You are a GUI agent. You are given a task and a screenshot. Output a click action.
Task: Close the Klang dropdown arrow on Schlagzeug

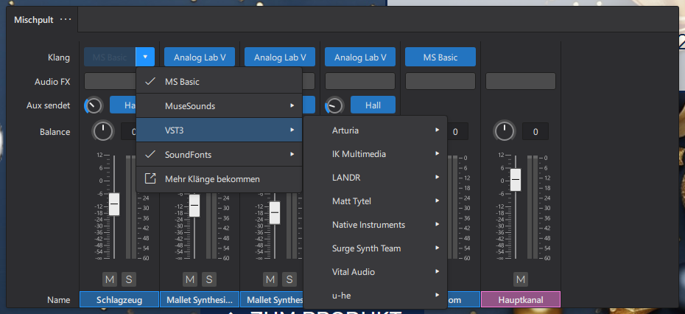[x=145, y=57]
